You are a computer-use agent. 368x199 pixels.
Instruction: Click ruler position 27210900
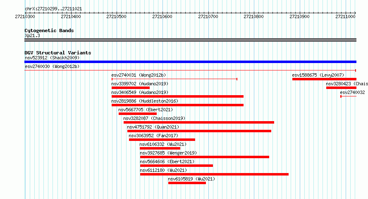click(299, 16)
